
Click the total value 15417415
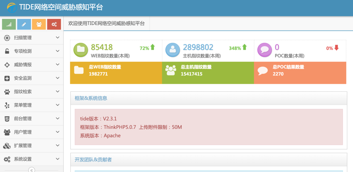[x=191, y=74]
